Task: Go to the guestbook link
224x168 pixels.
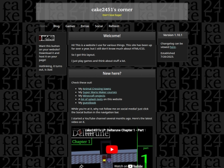Action: point(90,103)
